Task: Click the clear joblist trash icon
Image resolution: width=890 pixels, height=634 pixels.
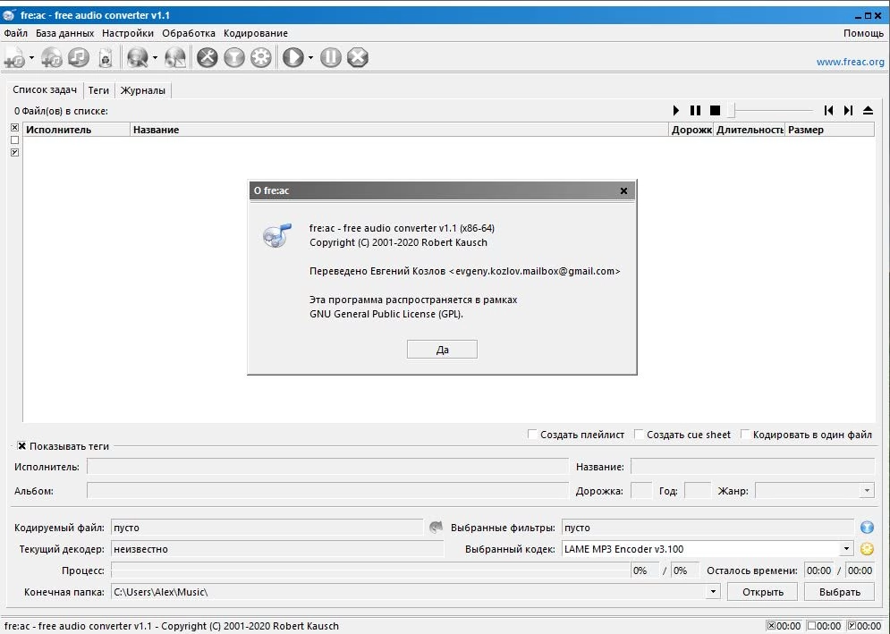Action: pyautogui.click(x=106, y=57)
